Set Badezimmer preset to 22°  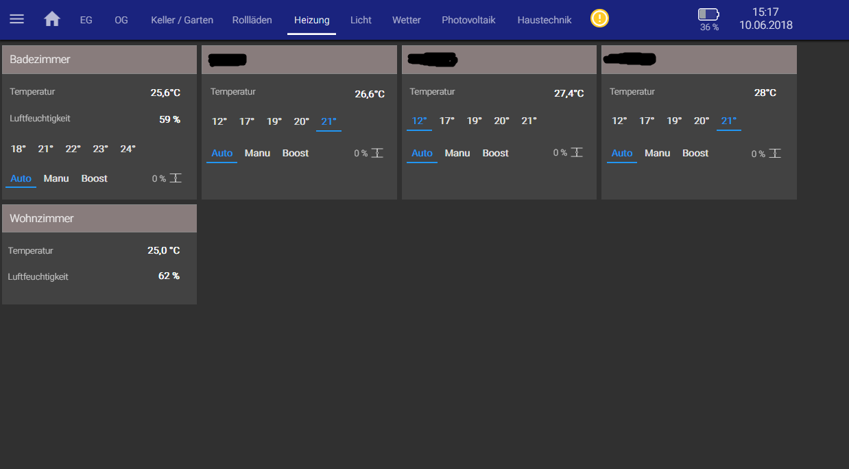73,149
